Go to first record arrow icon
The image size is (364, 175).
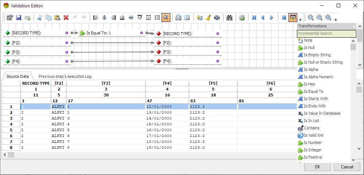[254, 18]
